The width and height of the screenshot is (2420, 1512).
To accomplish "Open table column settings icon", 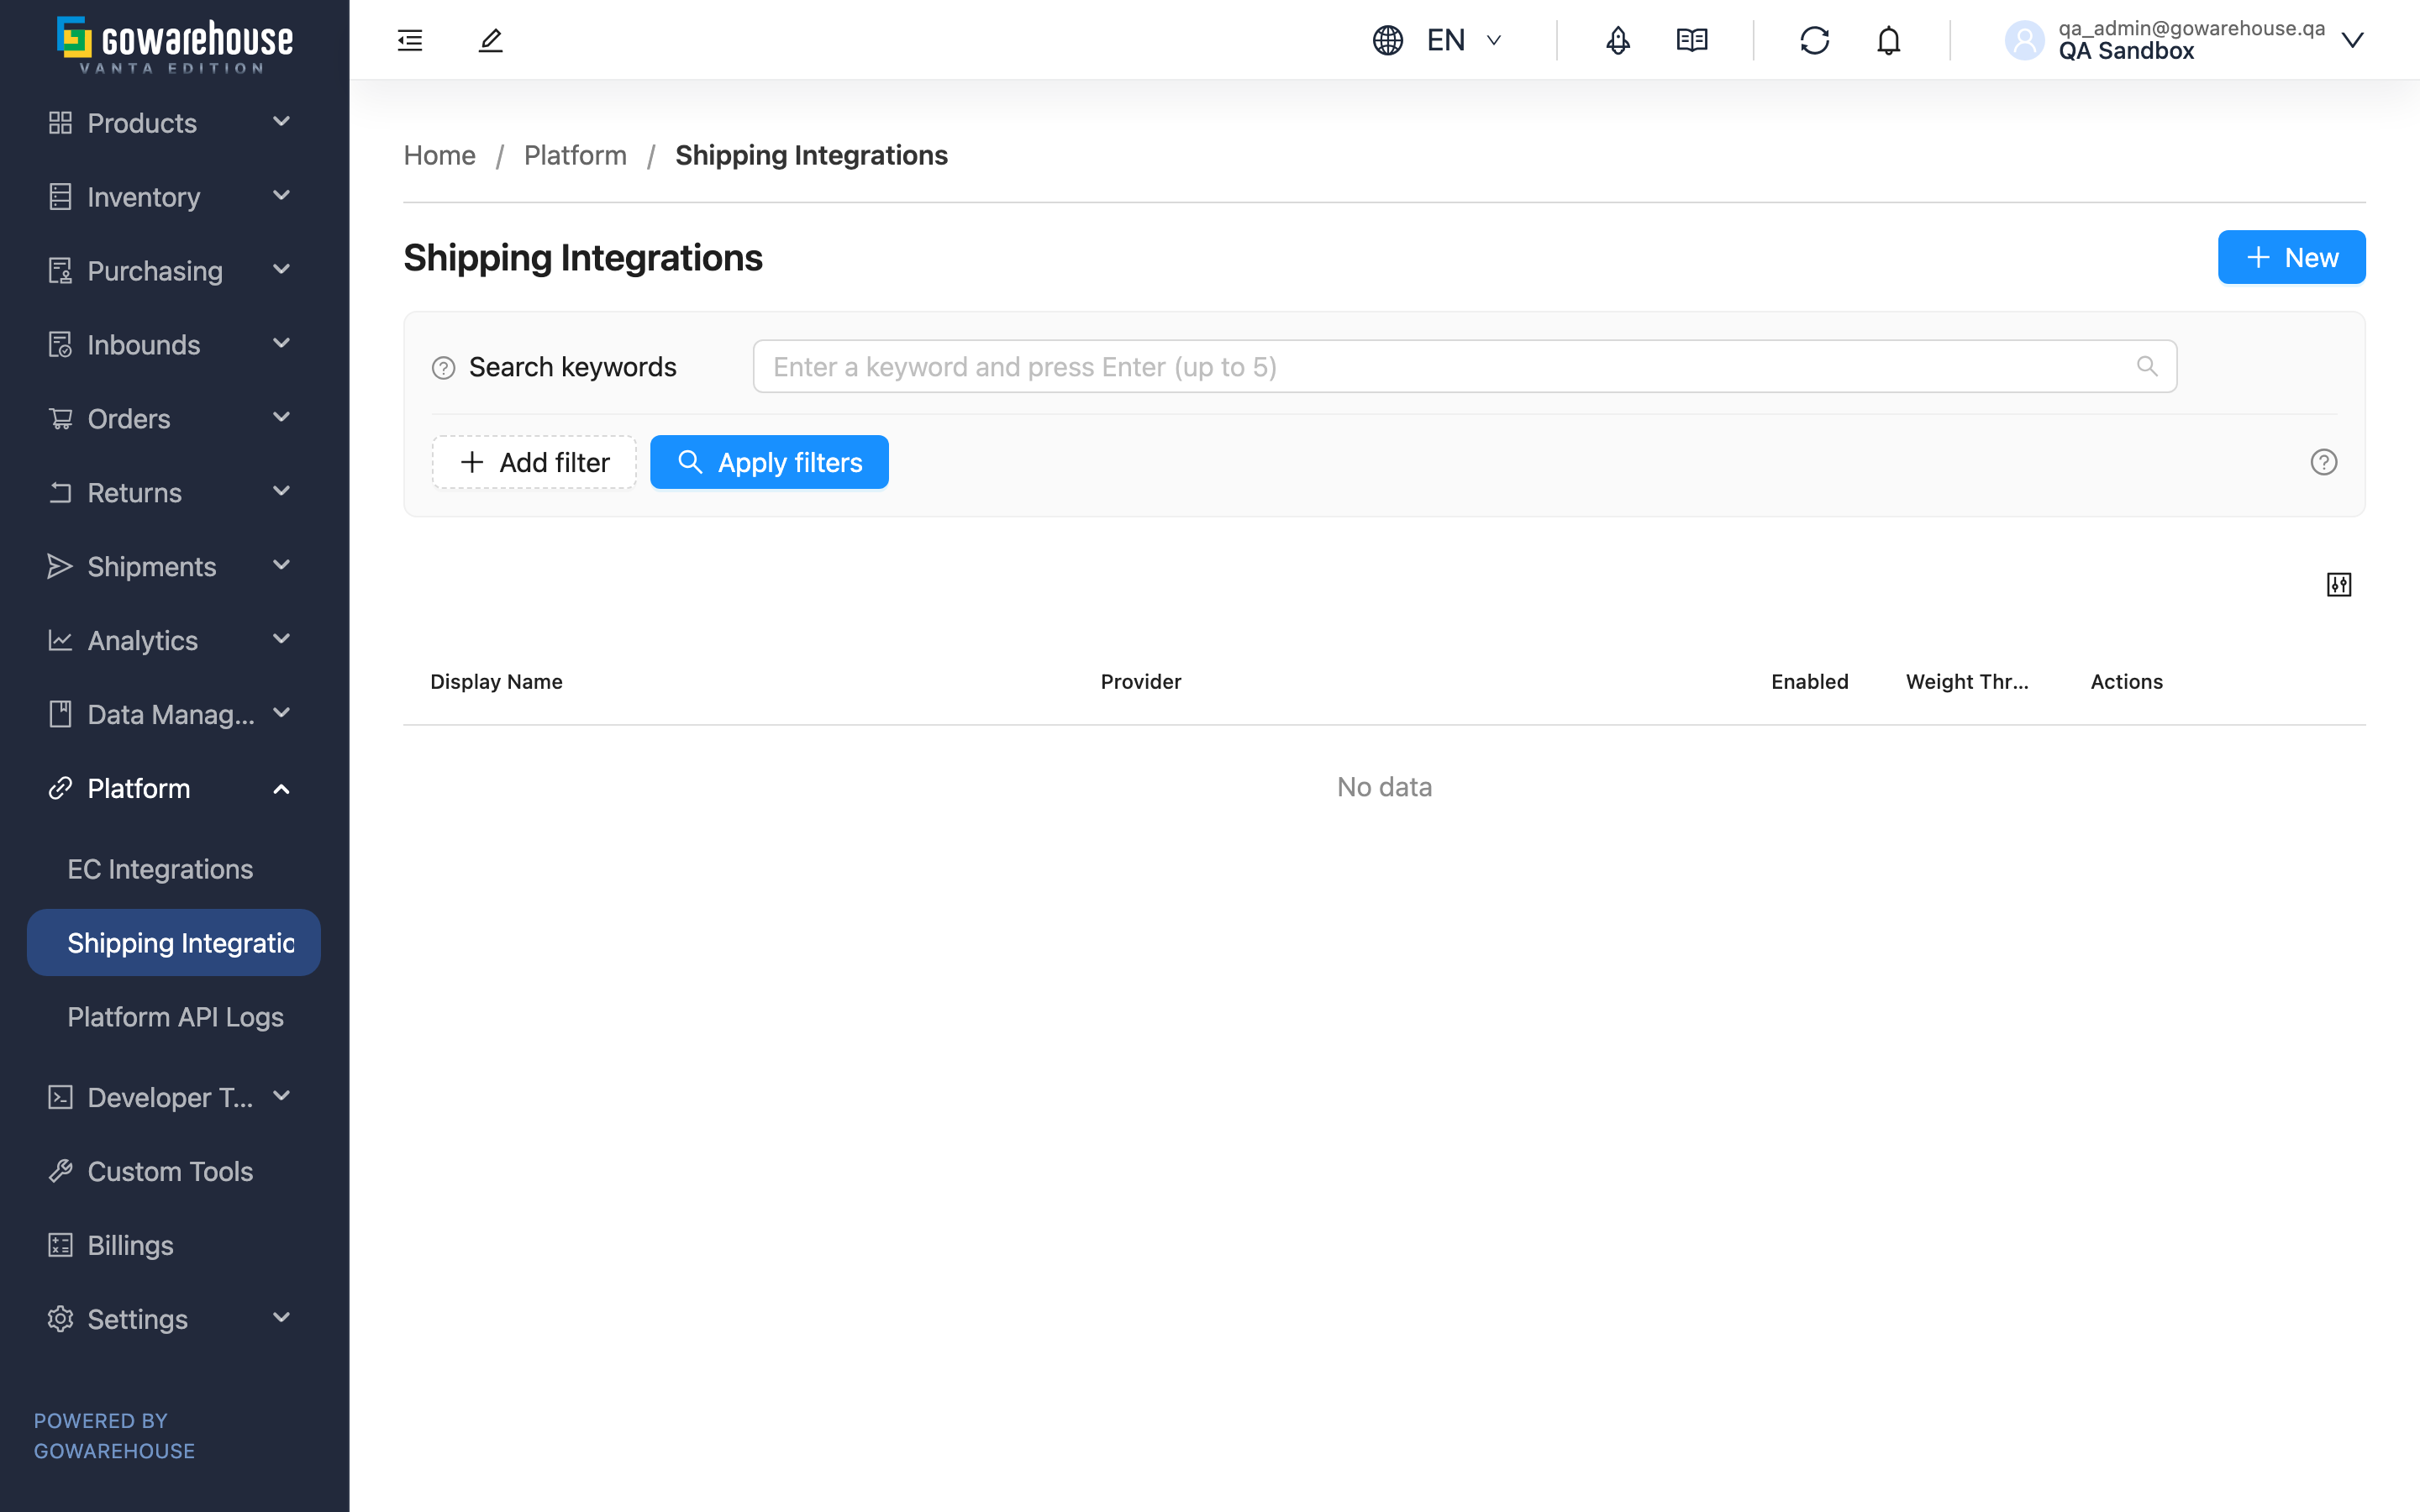I will point(2338,584).
